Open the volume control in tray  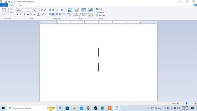click(179, 108)
